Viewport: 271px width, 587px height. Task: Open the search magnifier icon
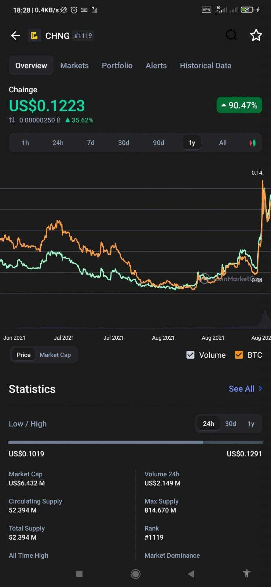231,35
